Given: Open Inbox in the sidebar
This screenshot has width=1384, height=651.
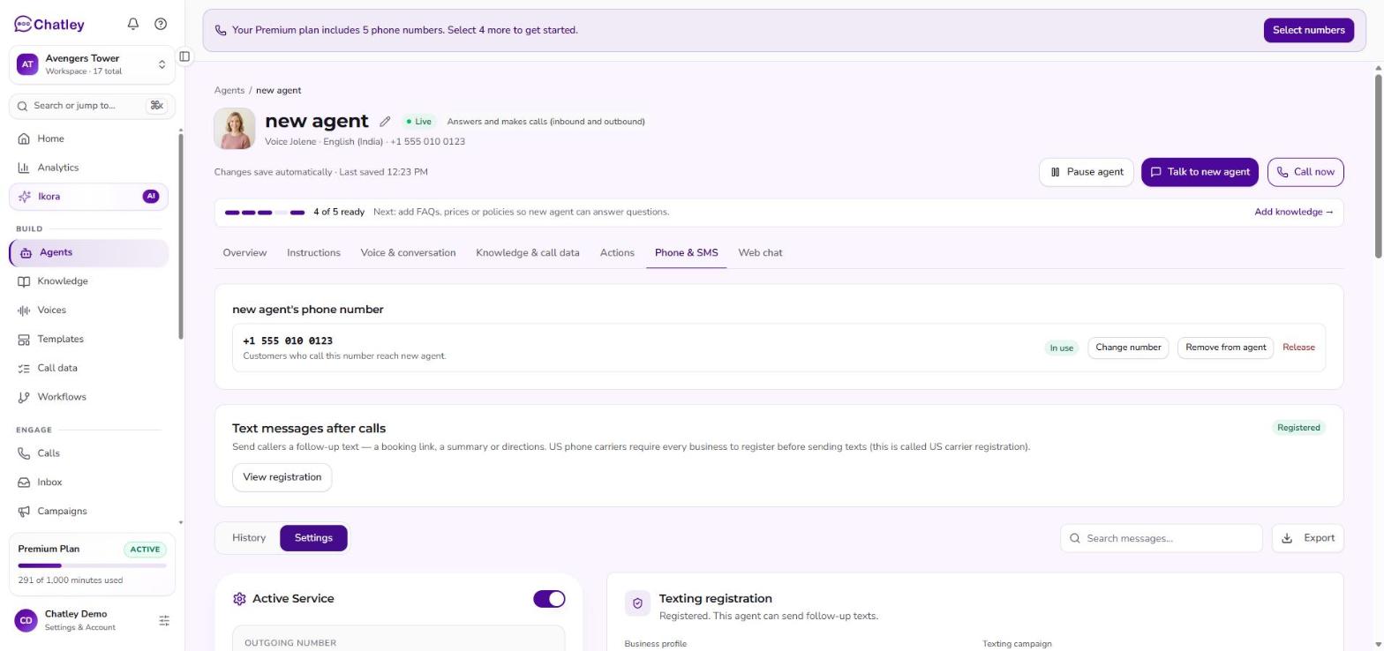Looking at the screenshot, I should (x=88, y=483).
